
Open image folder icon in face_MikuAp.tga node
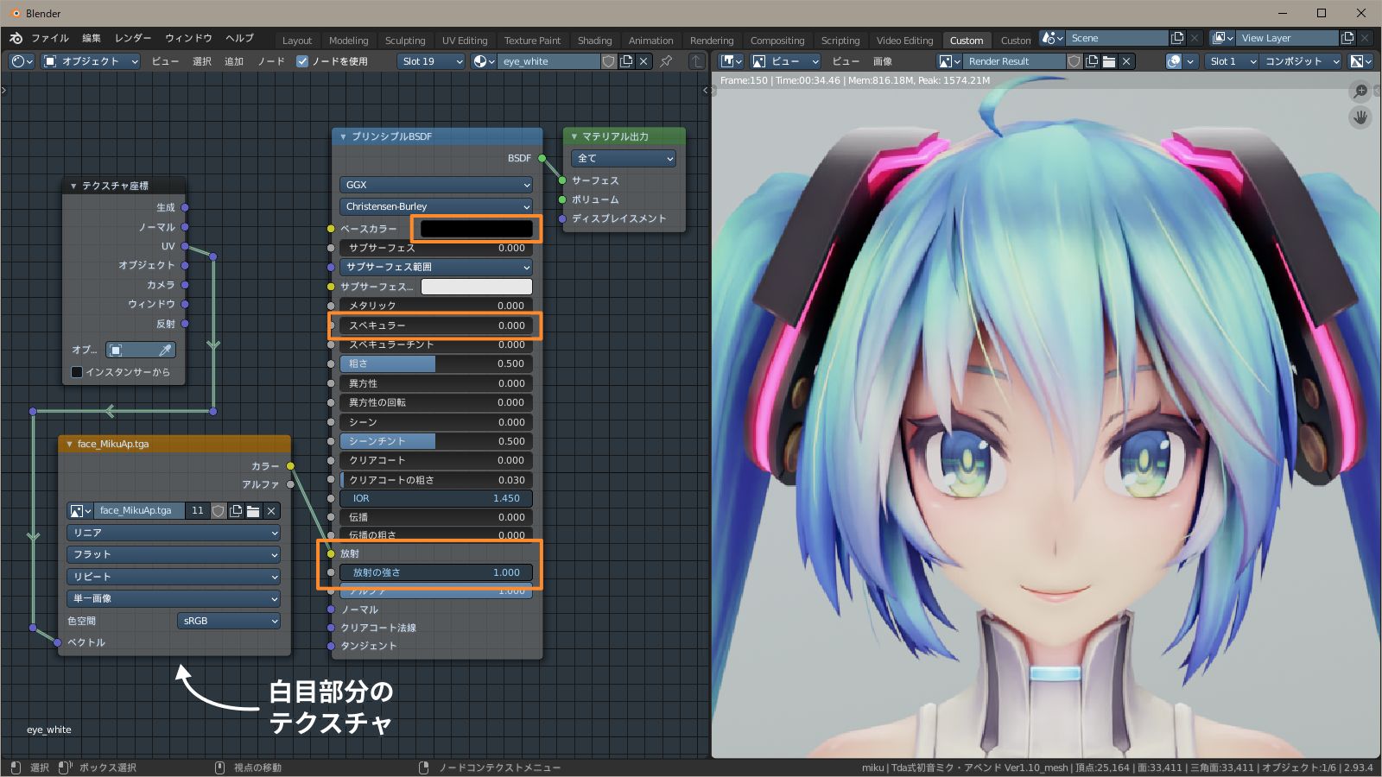tap(253, 511)
